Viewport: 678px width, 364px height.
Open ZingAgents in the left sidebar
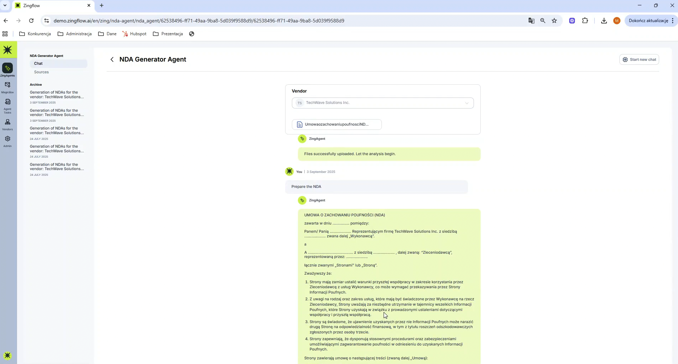tap(7, 68)
